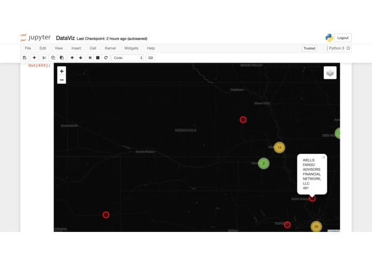The width and height of the screenshot is (372, 264).
Task: Open the Widgets menu
Action: (131, 48)
